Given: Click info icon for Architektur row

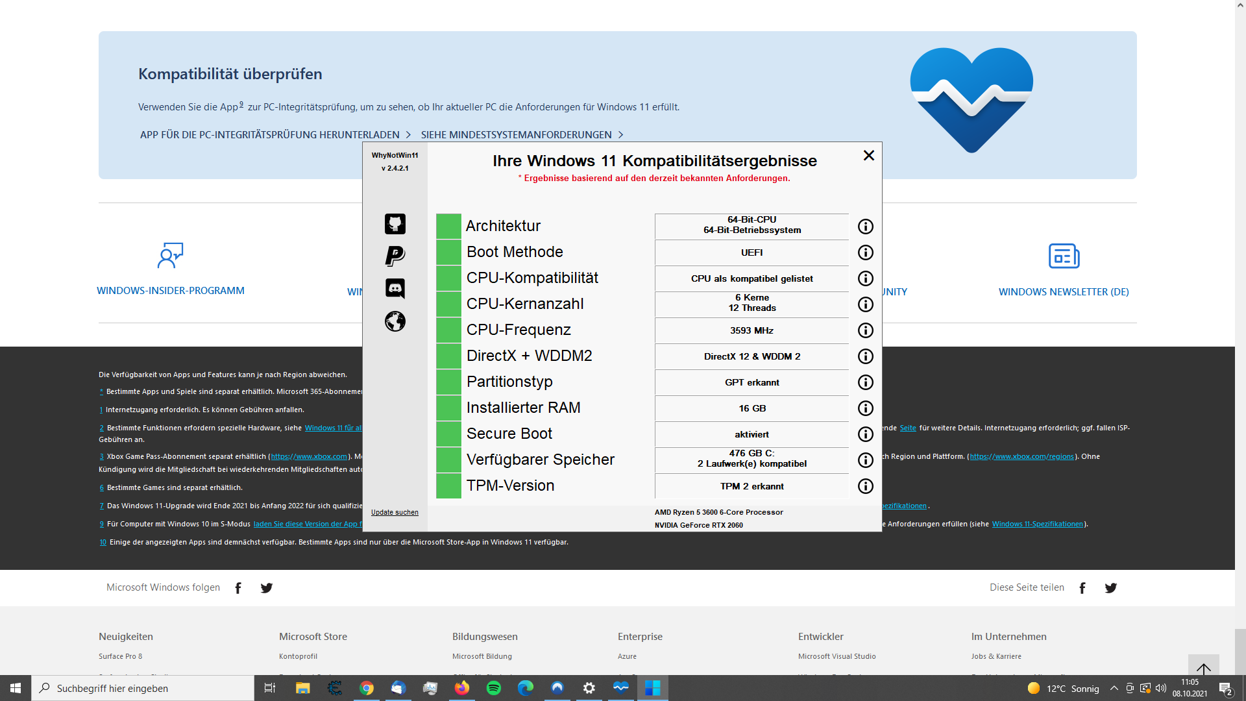Looking at the screenshot, I should click(x=865, y=227).
